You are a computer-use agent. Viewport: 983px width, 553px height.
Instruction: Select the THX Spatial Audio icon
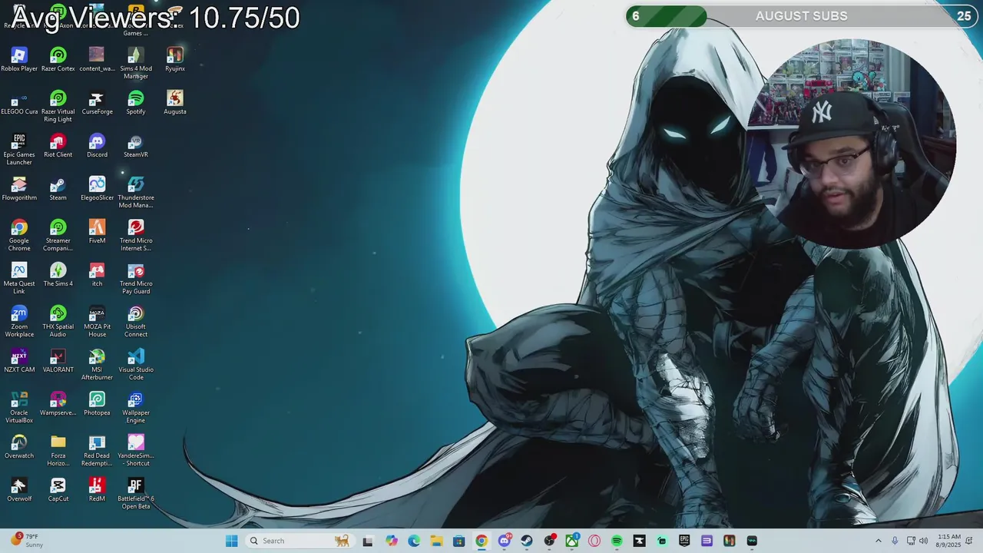[58, 321]
